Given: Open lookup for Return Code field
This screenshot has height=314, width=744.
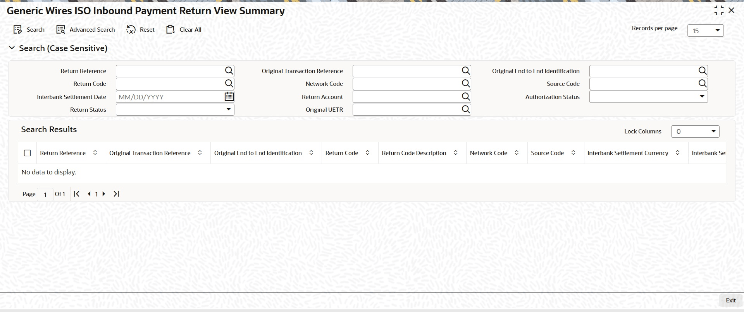Looking at the screenshot, I should pos(229,84).
